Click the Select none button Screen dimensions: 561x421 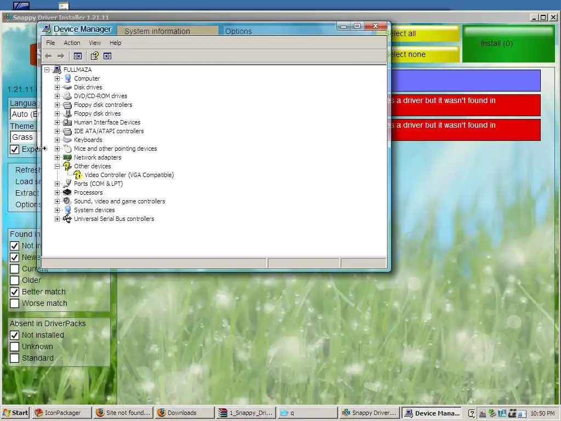(425, 54)
